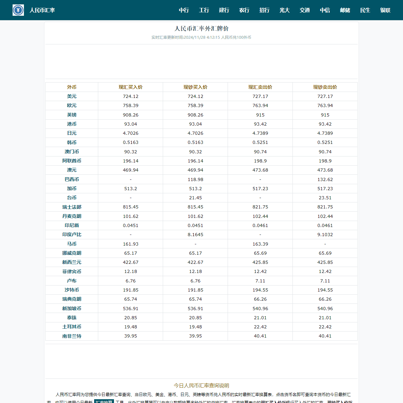Image resolution: width=403 pixels, height=403 pixels.
Task: Open the 建行 nav item
Action: point(224,10)
